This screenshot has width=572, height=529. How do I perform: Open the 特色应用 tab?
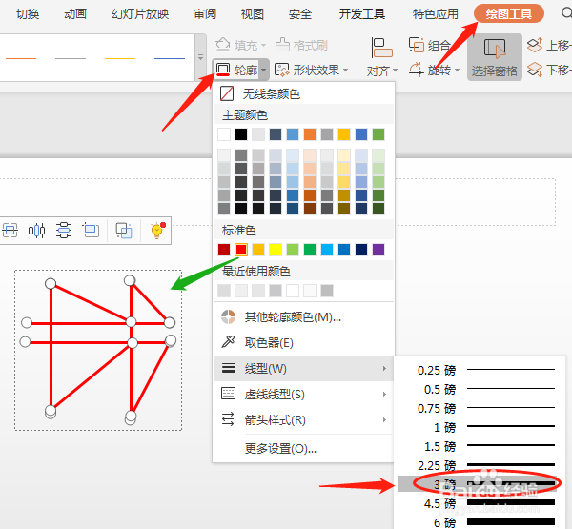pyautogui.click(x=436, y=14)
